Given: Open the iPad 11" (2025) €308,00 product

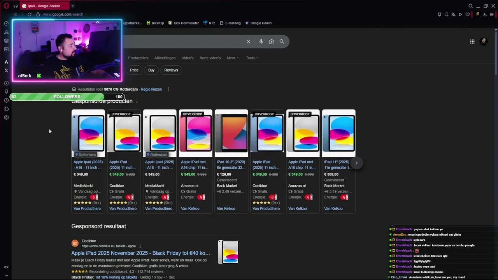Looking at the screenshot, I should [x=338, y=161].
